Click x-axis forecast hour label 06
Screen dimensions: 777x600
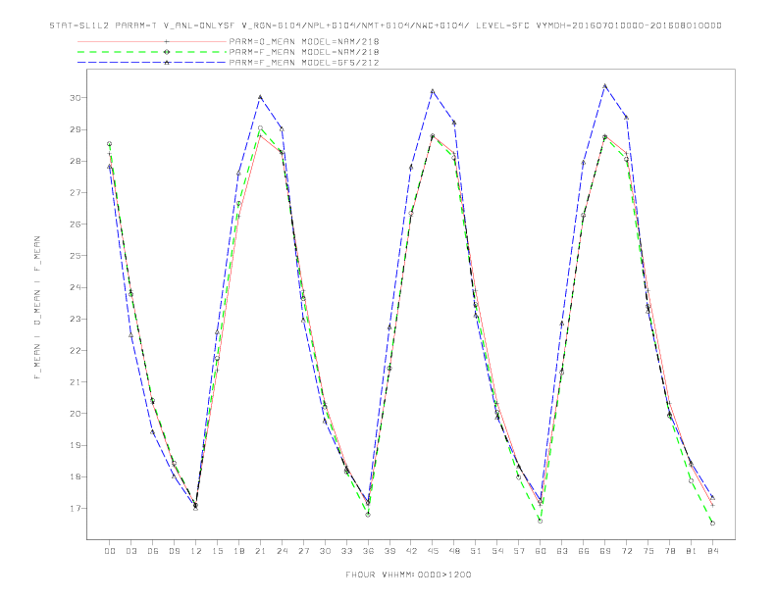pyautogui.click(x=153, y=551)
